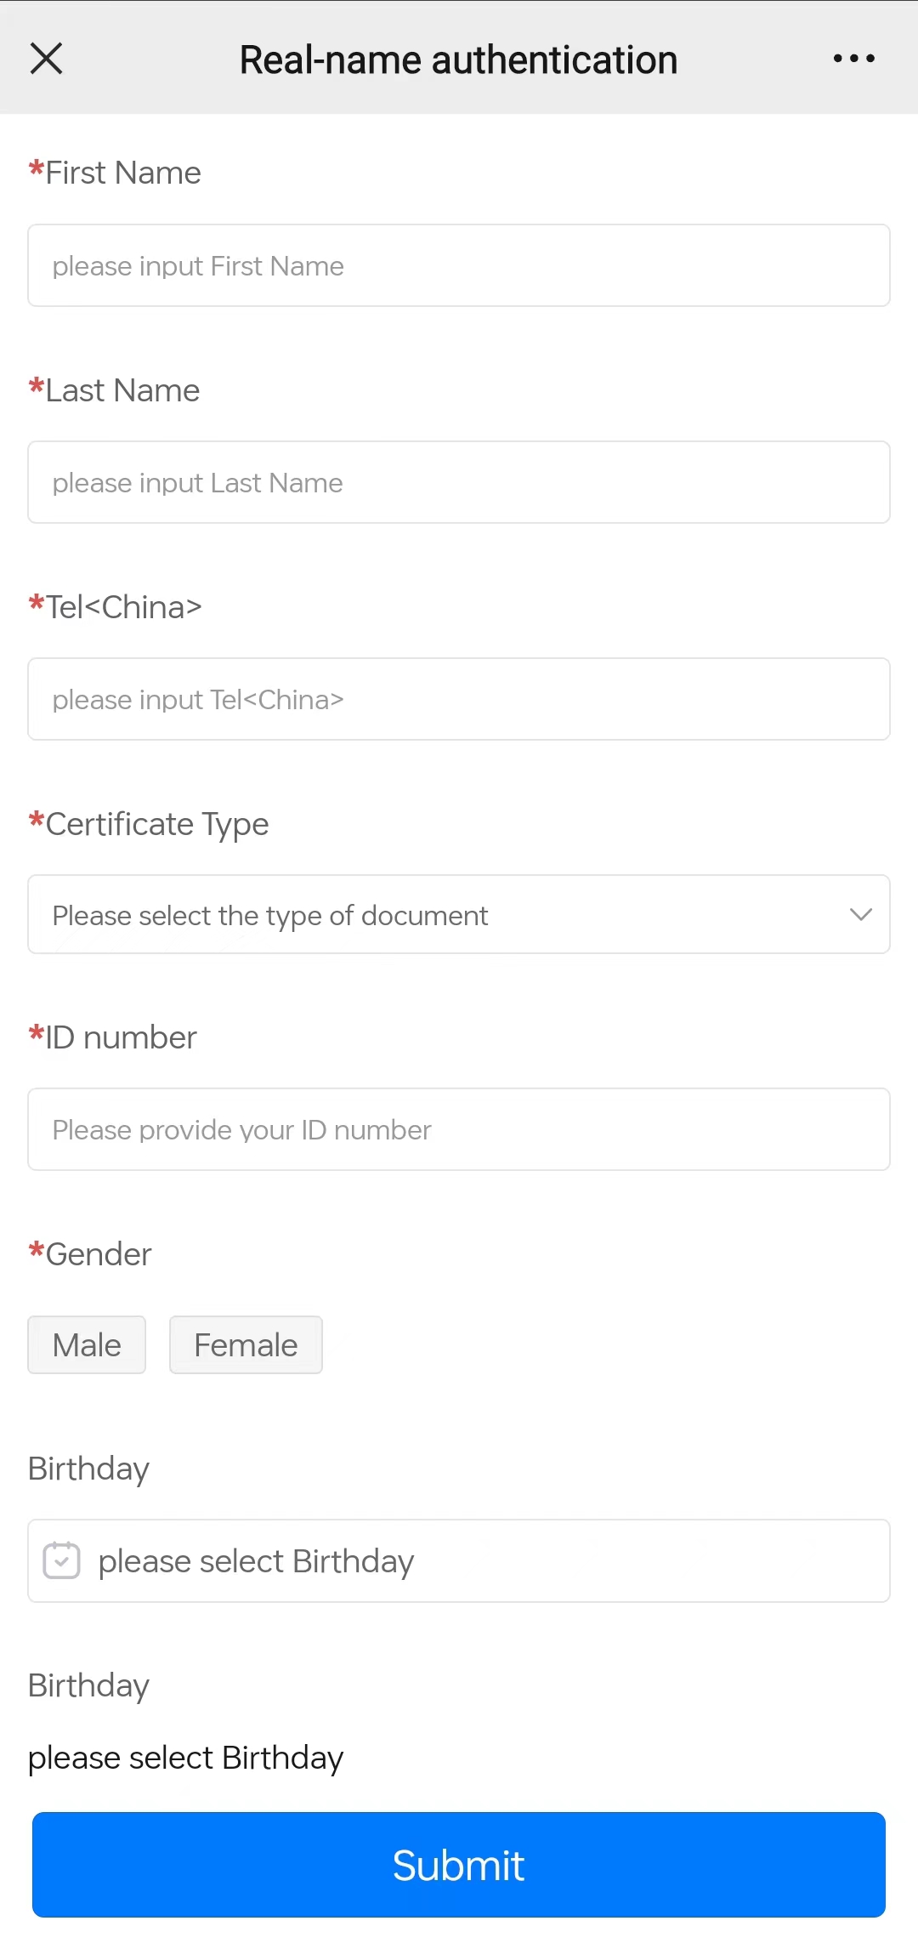
Task: Click the '*First Name' field label
Action: 116,173
